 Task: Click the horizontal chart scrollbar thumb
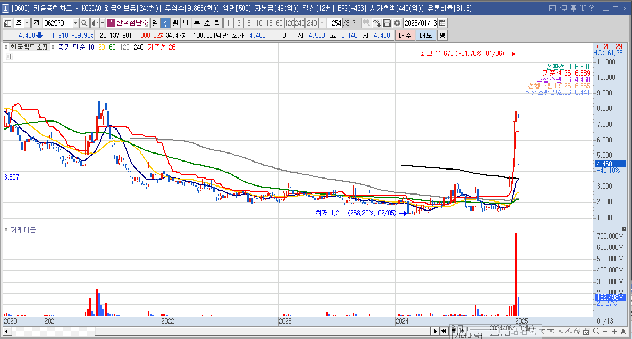click(x=263, y=332)
